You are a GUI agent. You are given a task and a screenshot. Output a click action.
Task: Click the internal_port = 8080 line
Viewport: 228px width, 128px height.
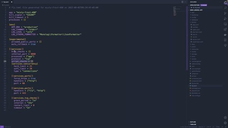click(x=24, y=54)
